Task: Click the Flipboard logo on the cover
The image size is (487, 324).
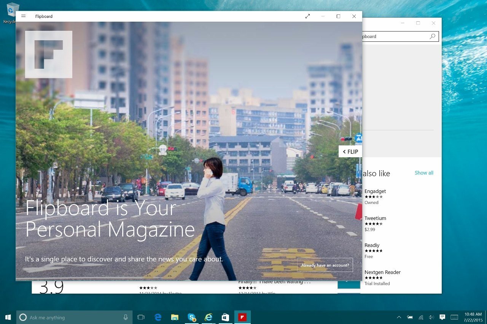Action: pos(49,54)
